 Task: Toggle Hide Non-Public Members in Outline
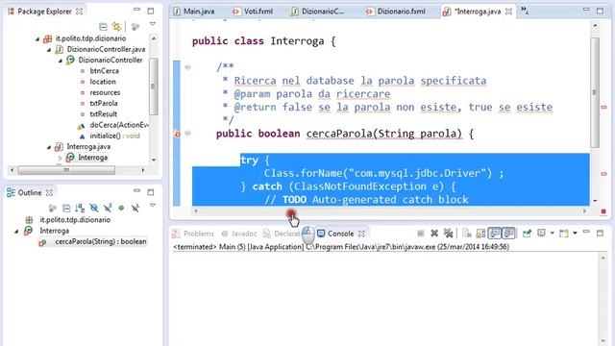pyautogui.click(x=121, y=208)
